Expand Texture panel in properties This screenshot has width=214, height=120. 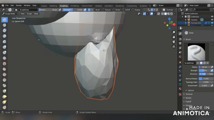coord(189,94)
